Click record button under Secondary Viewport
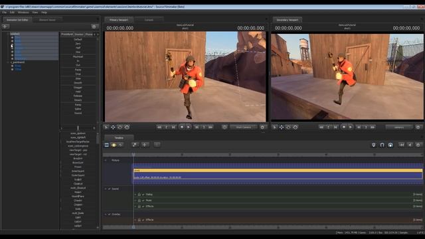425x239 pixels. (x=344, y=127)
